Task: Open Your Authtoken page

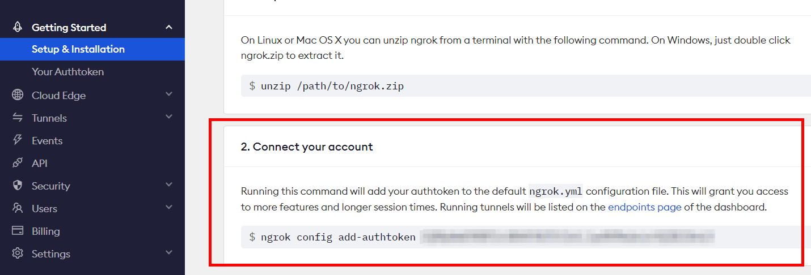Action: coord(67,72)
